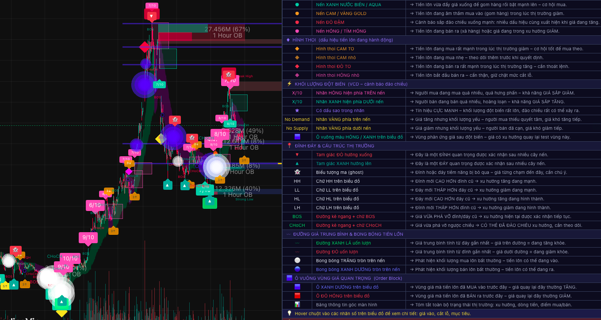Click the Đường kẻ ngang + chữ CHoCH cell
This screenshot has height=320, width=601.
(x=359, y=225)
